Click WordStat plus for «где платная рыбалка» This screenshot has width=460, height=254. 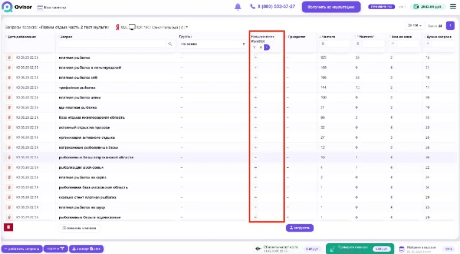pos(256,108)
